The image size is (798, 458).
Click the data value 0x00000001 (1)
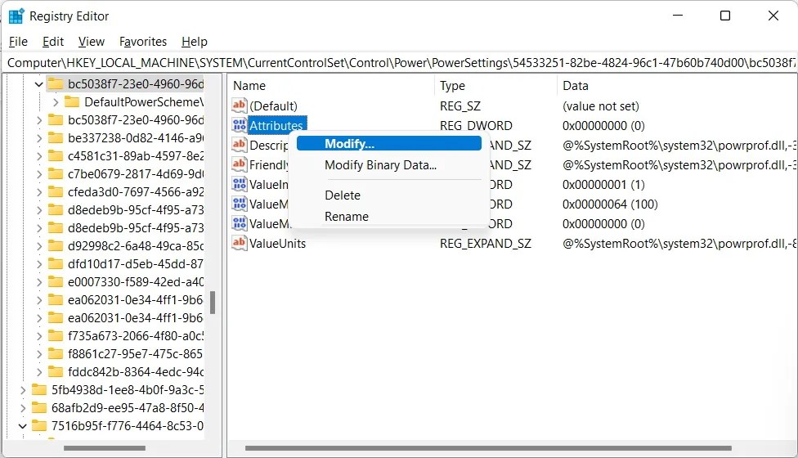[603, 184]
